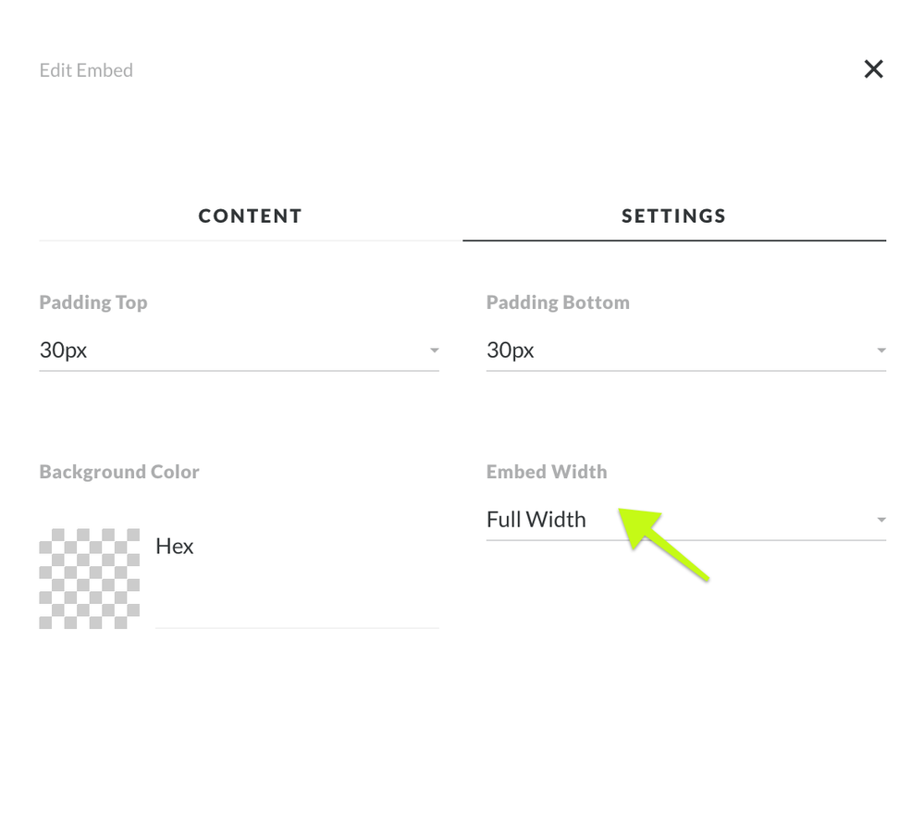Open the transparent Background Color swatch

click(x=89, y=578)
